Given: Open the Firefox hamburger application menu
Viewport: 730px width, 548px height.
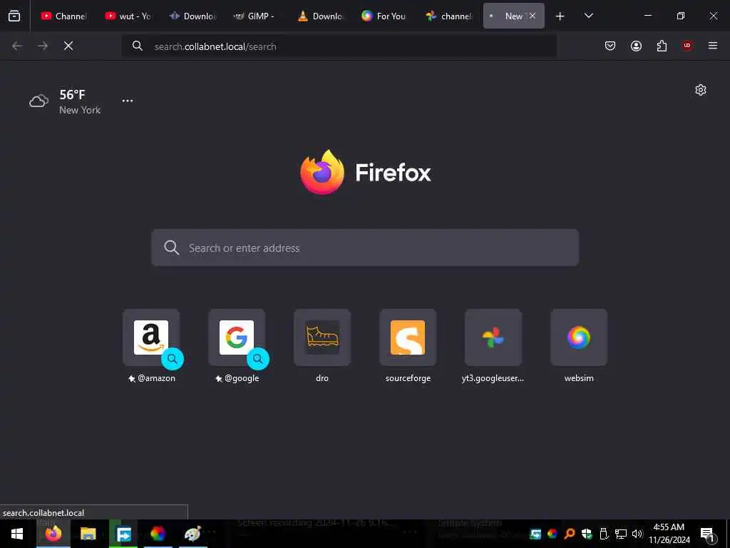Looking at the screenshot, I should 713,46.
